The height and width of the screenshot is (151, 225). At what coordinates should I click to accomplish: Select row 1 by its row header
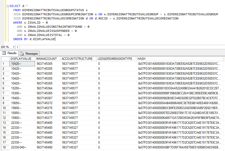pos(5,64)
